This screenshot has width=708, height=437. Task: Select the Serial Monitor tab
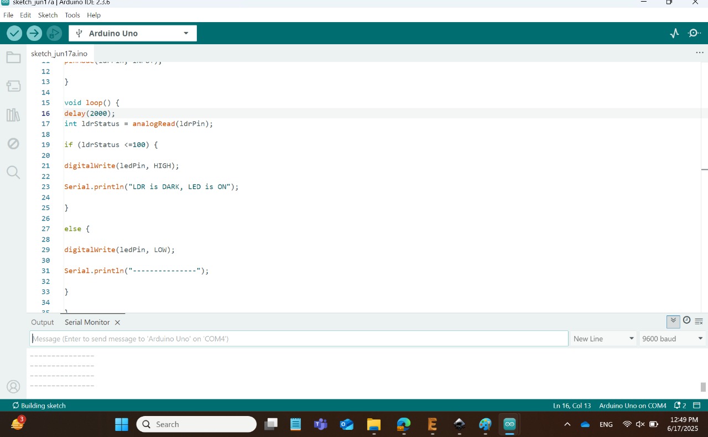[x=87, y=322]
